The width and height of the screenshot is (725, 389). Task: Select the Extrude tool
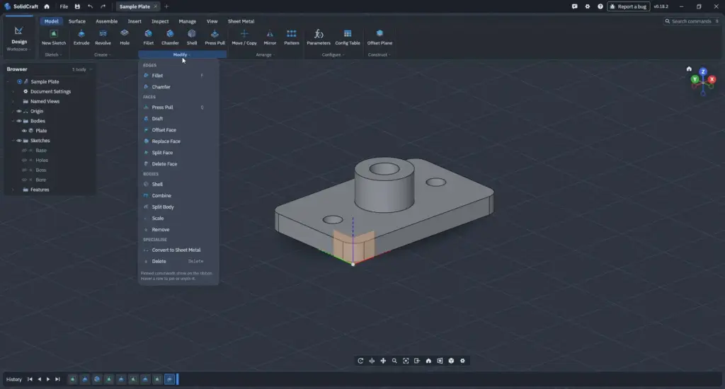pos(81,37)
